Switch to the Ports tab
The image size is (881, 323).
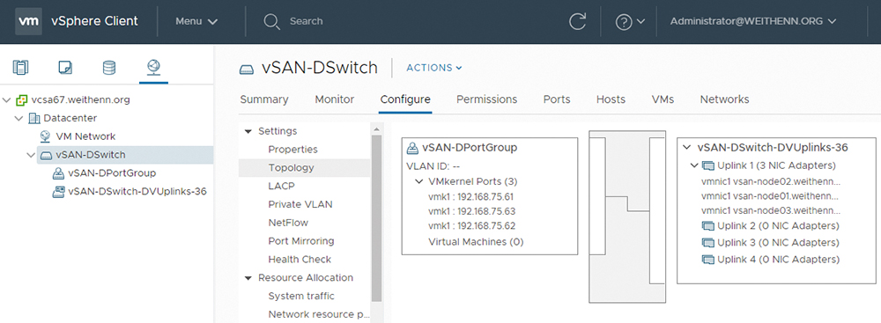557,99
